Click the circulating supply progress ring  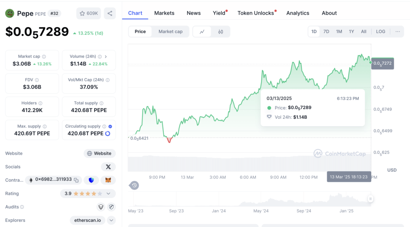[x=108, y=133]
